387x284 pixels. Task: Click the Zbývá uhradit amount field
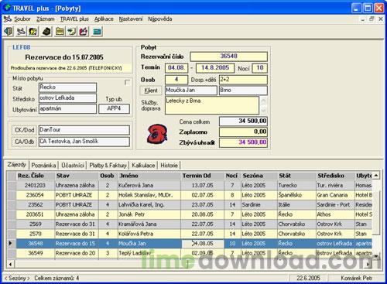point(243,142)
